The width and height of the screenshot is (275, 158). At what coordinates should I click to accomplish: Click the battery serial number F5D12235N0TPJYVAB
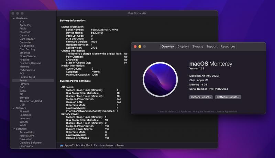(x=104, y=30)
